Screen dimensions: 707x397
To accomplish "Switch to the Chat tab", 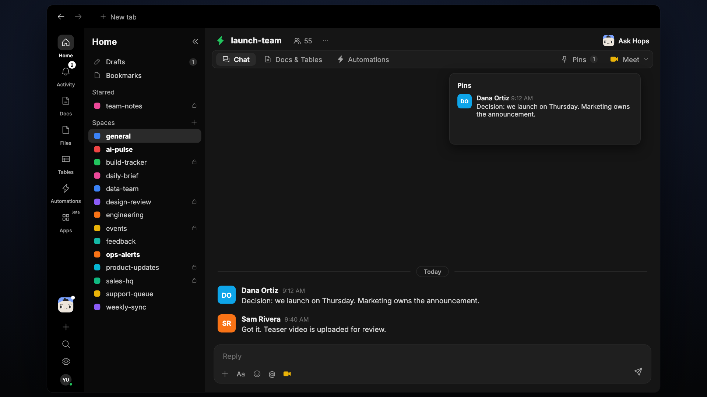I will point(236,60).
